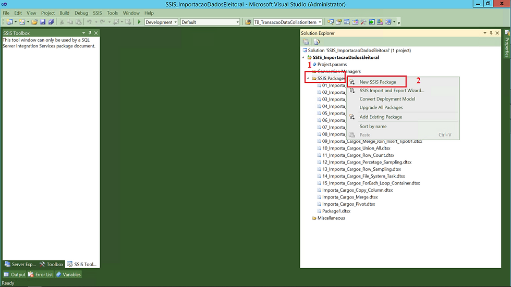This screenshot has width=511, height=287.
Task: Open Solution Explorer window position dropdown arrow
Action: pos(485,33)
